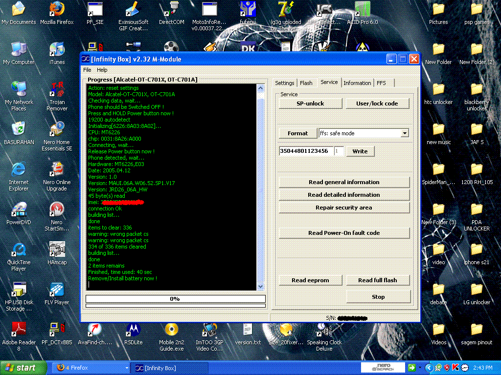Open the htc unlocker folder
This screenshot has width=501, height=375.
click(438, 90)
